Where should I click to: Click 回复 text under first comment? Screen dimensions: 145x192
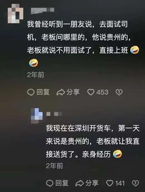coord(43,92)
